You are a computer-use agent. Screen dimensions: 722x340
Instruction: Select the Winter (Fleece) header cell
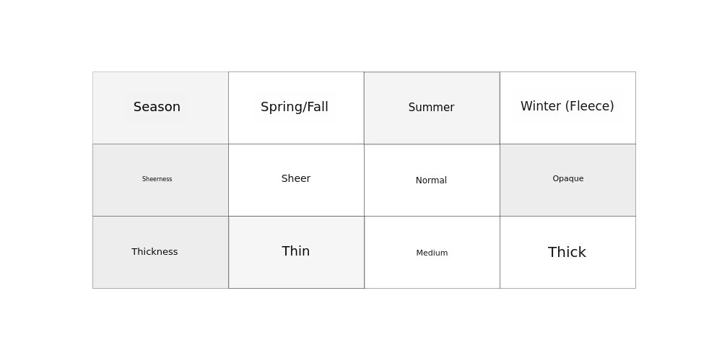pyautogui.click(x=567, y=108)
